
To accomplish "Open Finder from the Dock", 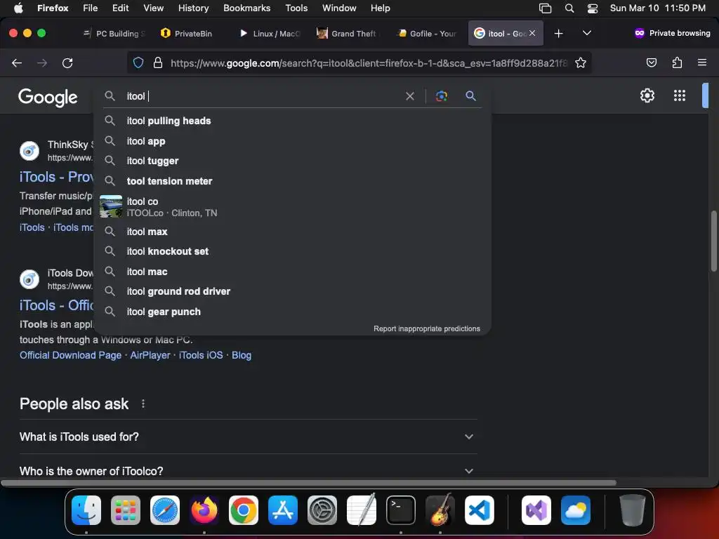I will (86, 510).
